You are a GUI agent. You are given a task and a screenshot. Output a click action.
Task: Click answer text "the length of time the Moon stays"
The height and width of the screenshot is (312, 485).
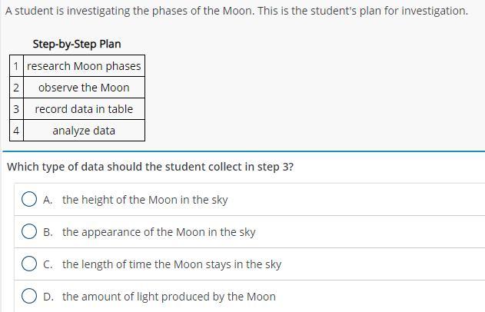(171, 264)
